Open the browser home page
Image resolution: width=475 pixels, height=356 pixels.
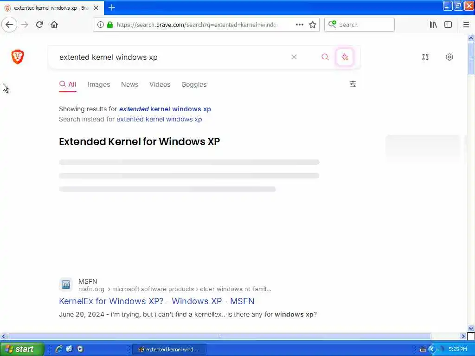[54, 25]
